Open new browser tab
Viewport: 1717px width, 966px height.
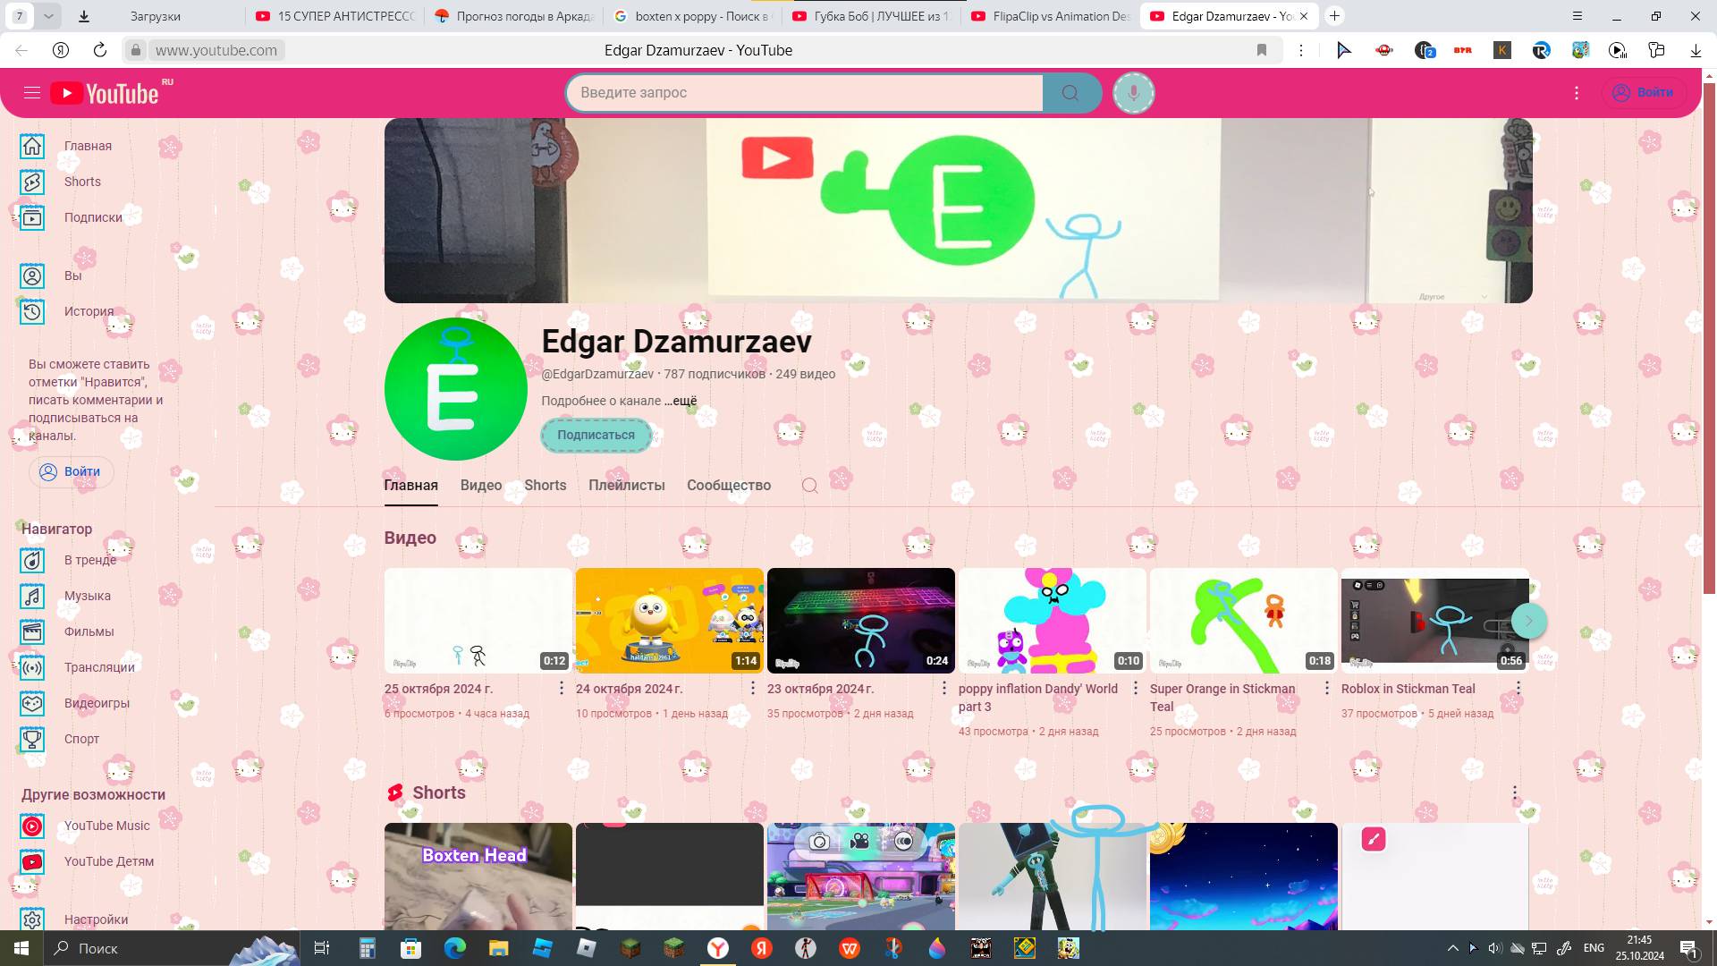click(x=1334, y=16)
